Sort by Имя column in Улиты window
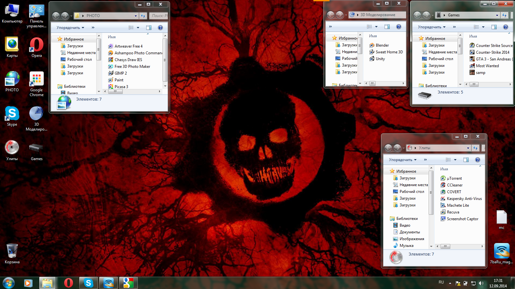Viewport: 515px width, 289px height. point(444,169)
